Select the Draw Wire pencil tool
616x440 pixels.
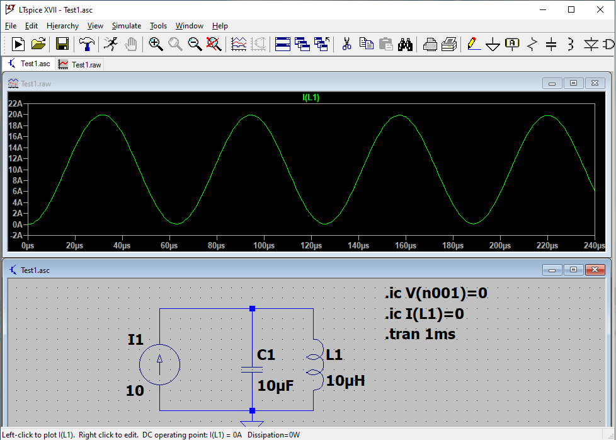pyautogui.click(x=474, y=44)
